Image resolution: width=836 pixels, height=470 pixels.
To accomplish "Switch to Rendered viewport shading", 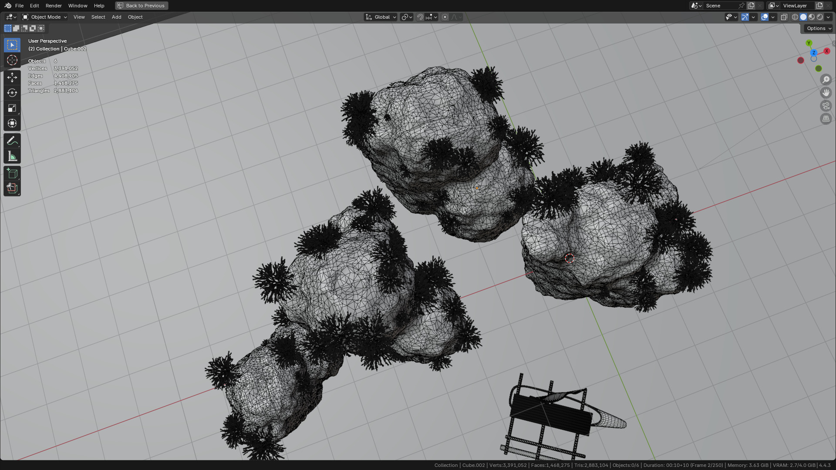I will [820, 17].
